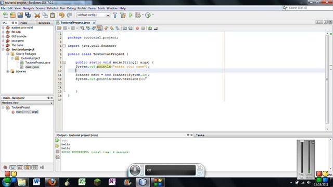Viewport: 333px width, 187px height.
Task: Collapse the 'toutorial project' node
Action: (x=3, y=49)
